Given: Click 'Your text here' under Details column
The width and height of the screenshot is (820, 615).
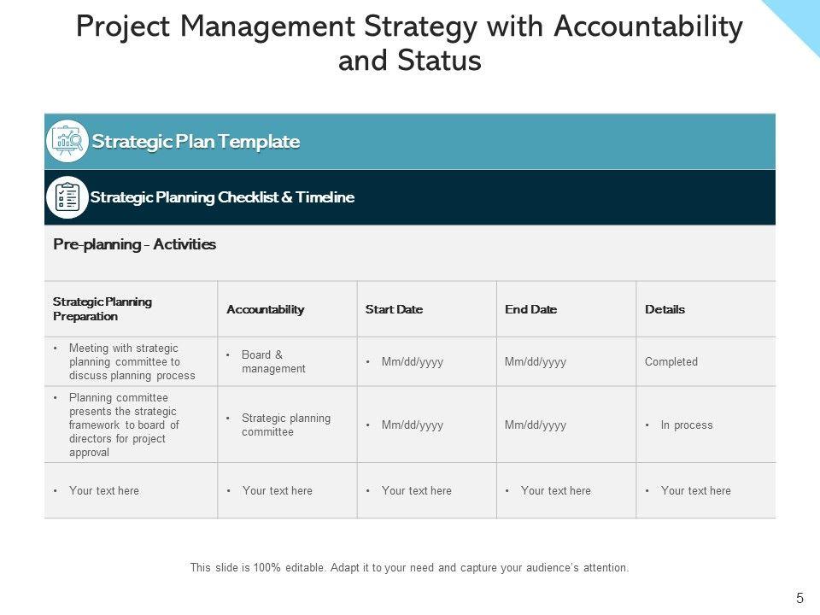Looking at the screenshot, I should [x=695, y=490].
